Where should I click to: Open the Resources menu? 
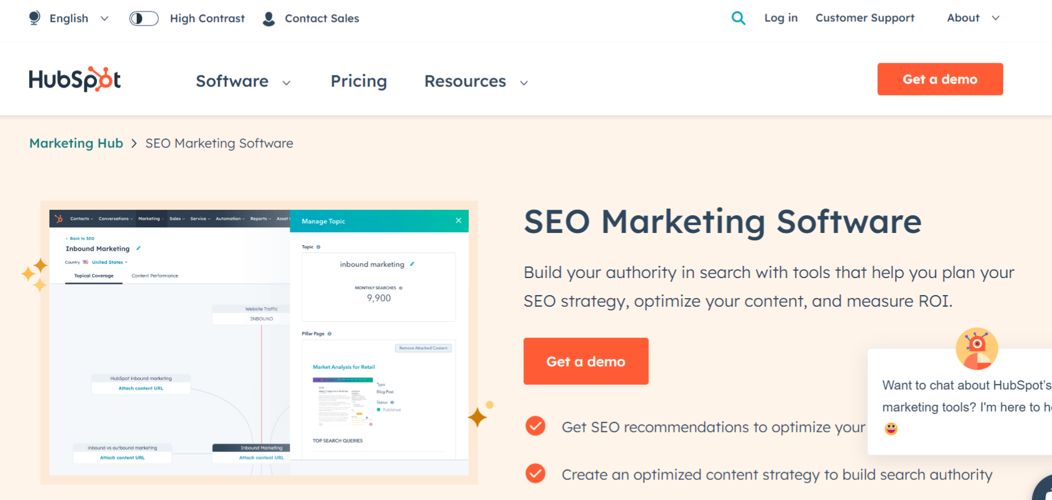click(476, 81)
